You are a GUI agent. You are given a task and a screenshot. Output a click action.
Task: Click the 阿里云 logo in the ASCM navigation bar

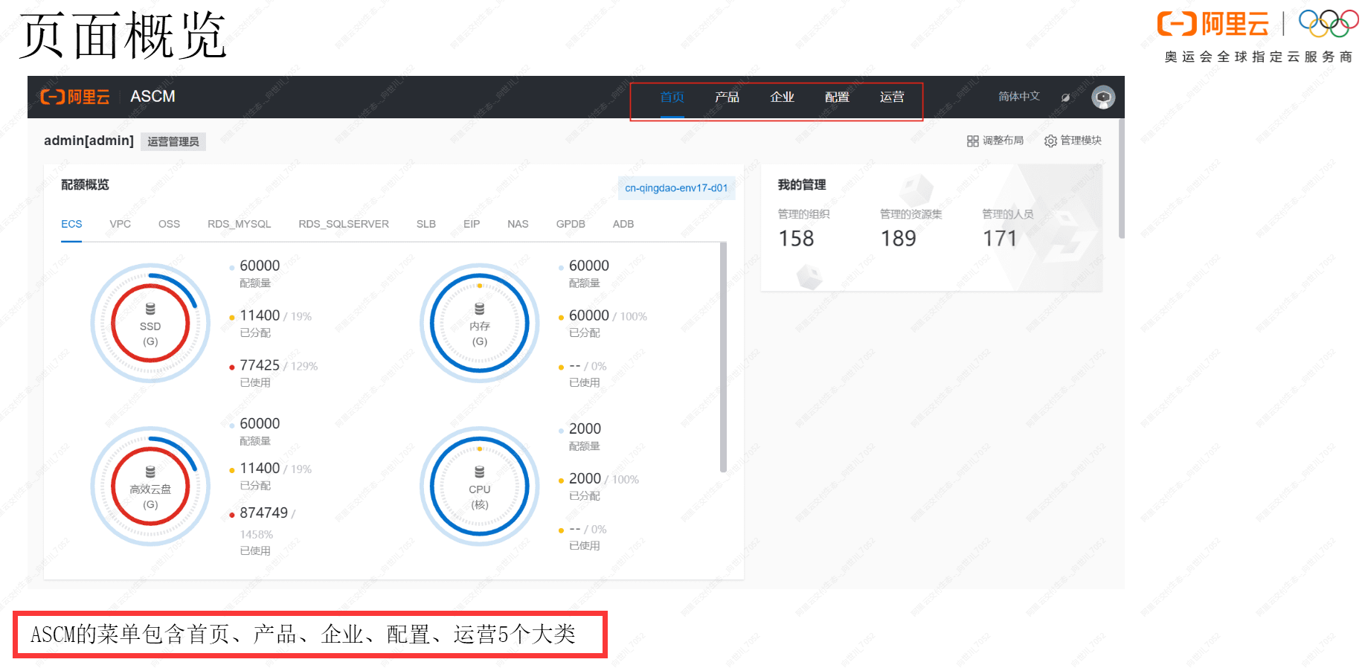[x=74, y=97]
